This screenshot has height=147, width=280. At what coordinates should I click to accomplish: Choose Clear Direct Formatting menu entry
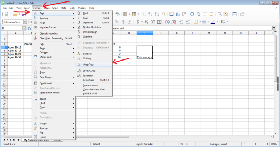coord(55,38)
